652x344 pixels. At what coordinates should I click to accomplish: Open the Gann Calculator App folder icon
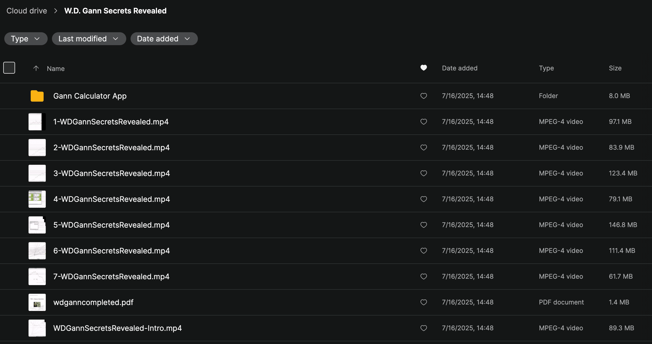[x=37, y=96]
